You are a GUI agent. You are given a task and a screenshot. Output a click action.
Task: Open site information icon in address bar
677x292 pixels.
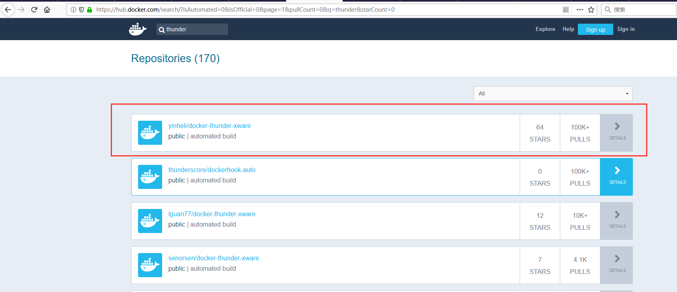(x=73, y=10)
